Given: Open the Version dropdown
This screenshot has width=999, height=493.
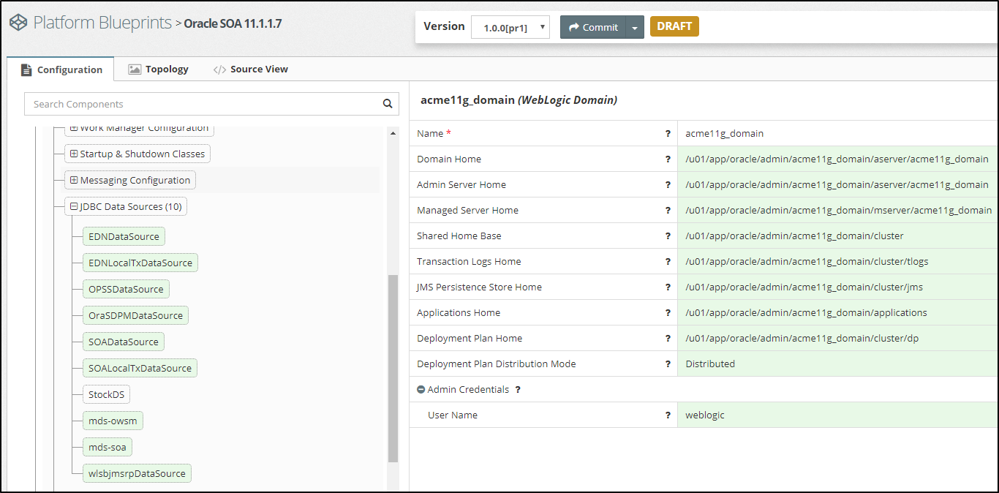Looking at the screenshot, I should [510, 28].
